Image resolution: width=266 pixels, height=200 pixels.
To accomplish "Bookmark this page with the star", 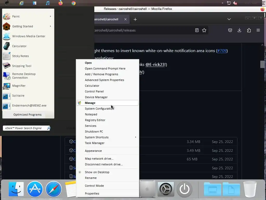I will [204, 30].
